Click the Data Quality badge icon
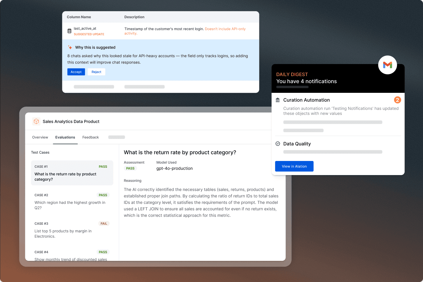 [x=278, y=144]
